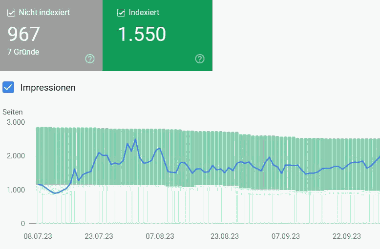
Task: Open help icon in Indexiert card
Action: click(x=200, y=59)
